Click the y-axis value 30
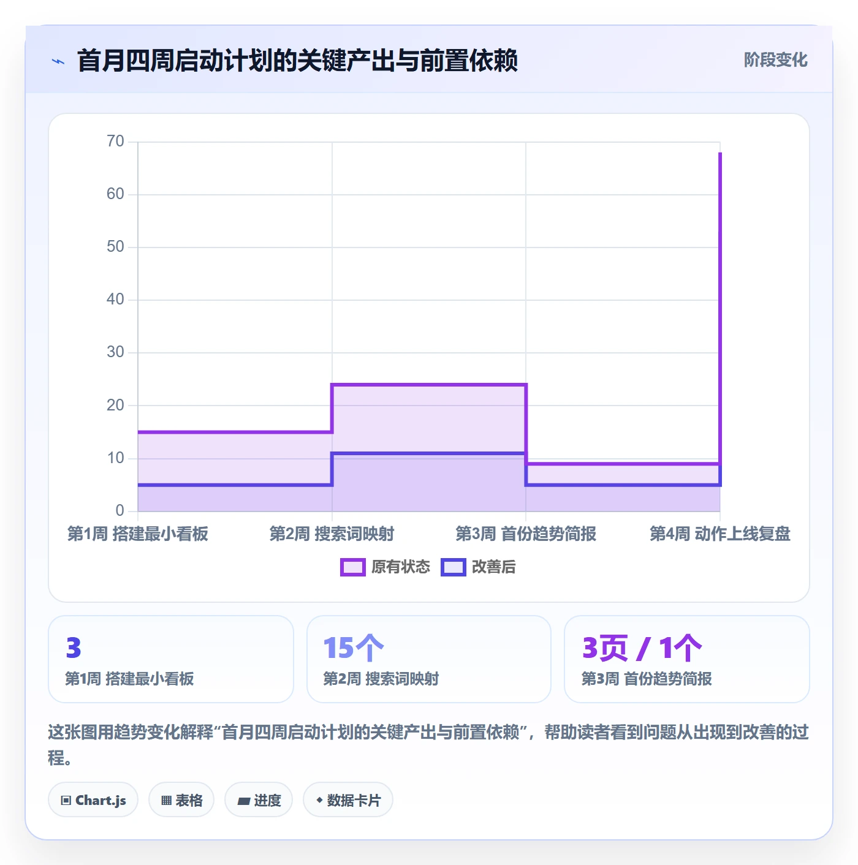Image resolution: width=858 pixels, height=865 pixels. (115, 352)
